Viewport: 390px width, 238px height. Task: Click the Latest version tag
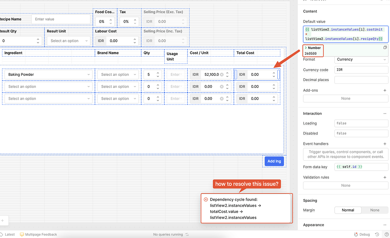click(x=7, y=235)
